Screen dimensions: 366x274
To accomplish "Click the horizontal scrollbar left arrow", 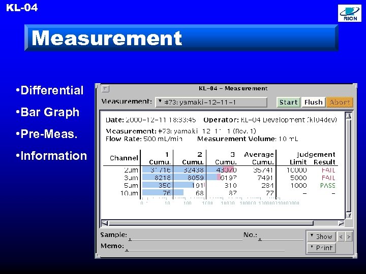I will pos(105,223).
